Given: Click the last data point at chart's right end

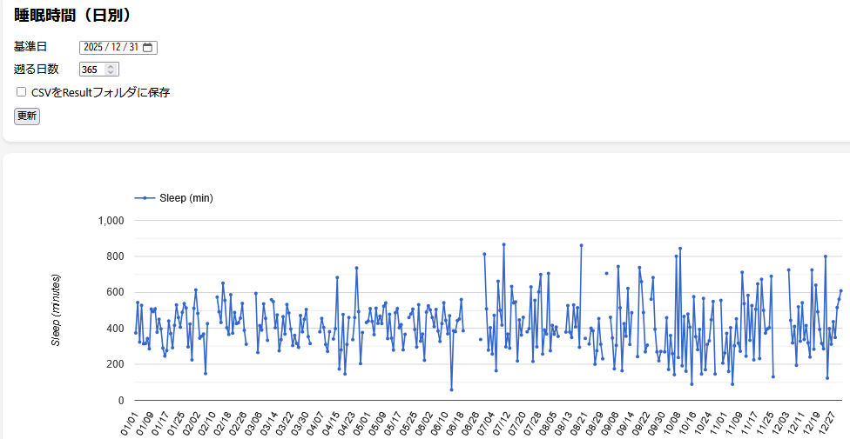Looking at the screenshot, I should 841,290.
